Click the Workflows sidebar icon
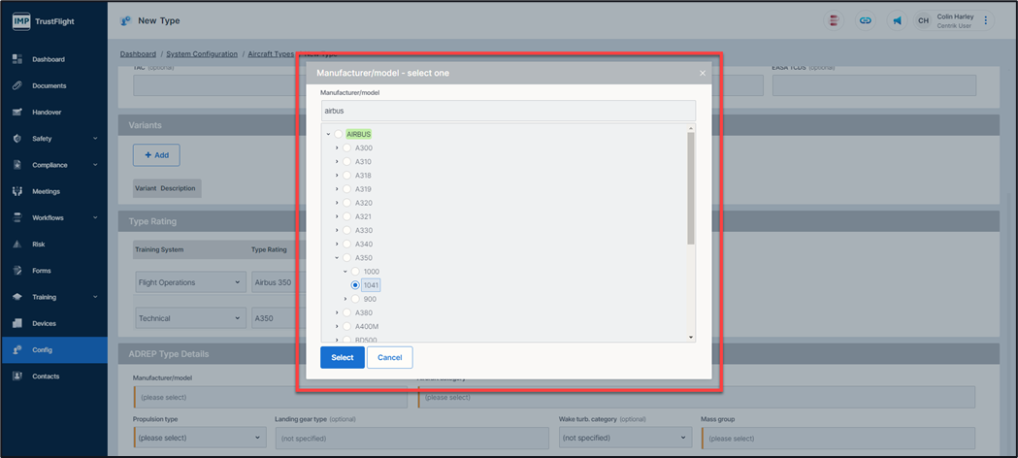 point(18,218)
